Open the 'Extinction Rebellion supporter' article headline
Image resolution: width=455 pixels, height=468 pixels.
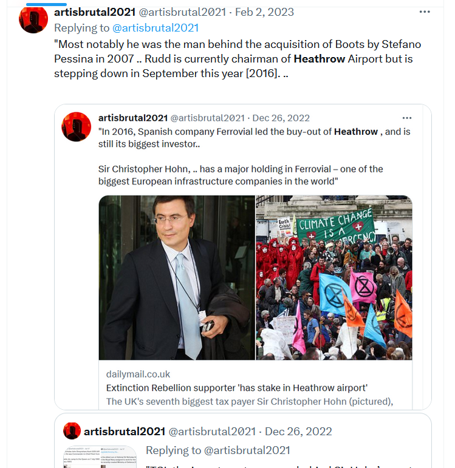coord(236,388)
